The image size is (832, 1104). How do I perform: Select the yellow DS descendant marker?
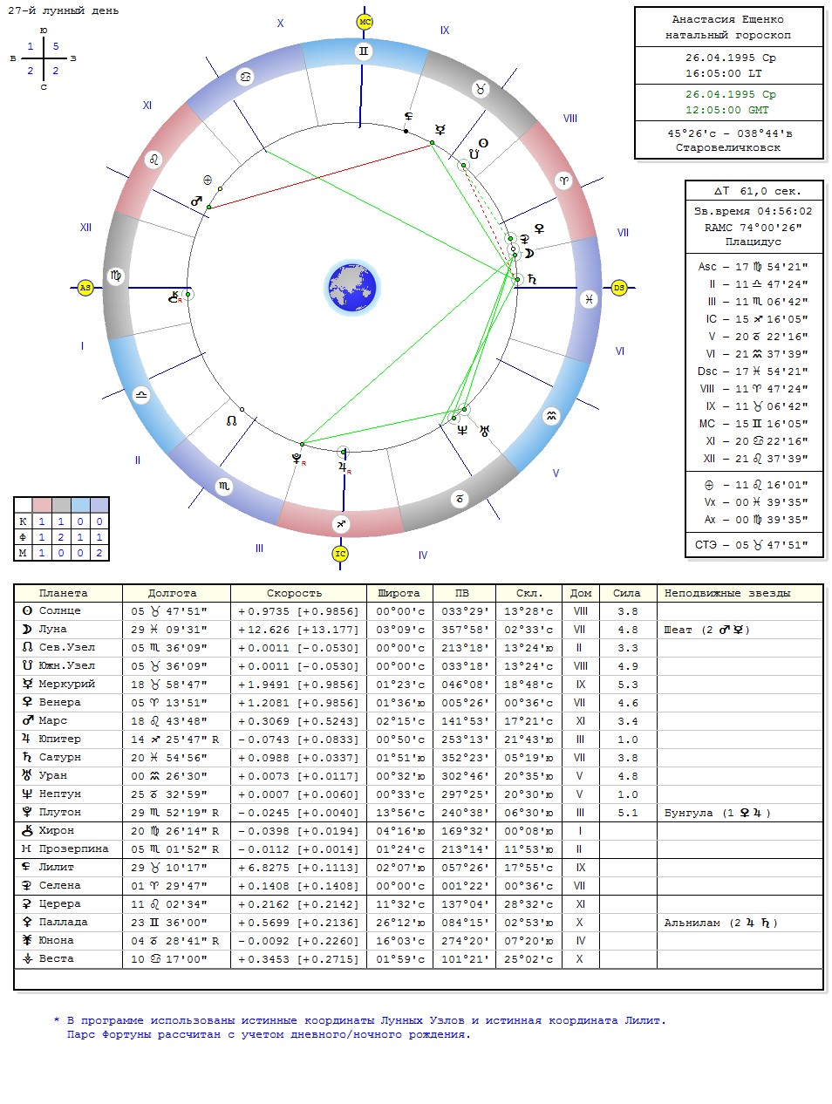(619, 287)
